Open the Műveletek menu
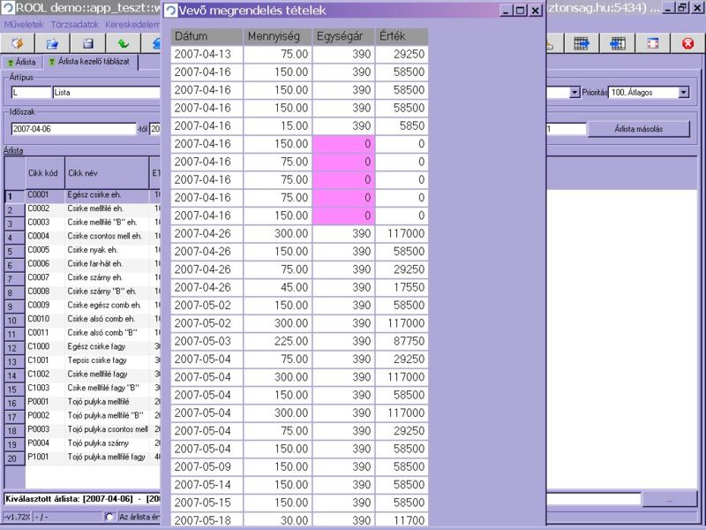 tap(24, 25)
